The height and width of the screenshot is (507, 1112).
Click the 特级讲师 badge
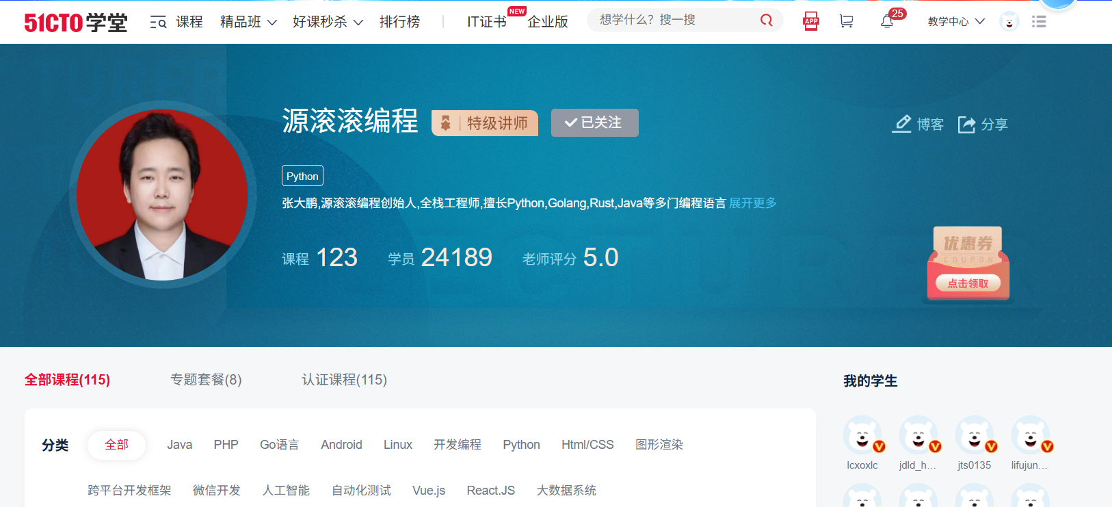485,123
